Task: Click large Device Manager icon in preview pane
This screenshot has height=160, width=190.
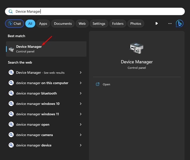Action: pos(136,48)
